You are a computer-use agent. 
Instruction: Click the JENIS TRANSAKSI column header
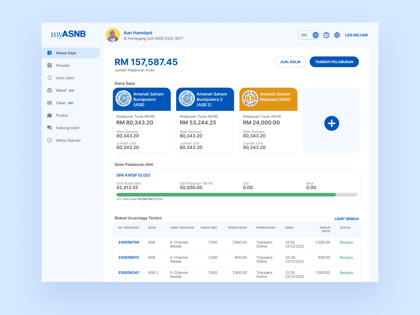tap(182, 228)
